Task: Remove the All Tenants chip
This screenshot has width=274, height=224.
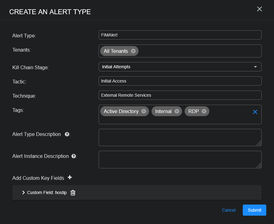Action: pos(133,51)
